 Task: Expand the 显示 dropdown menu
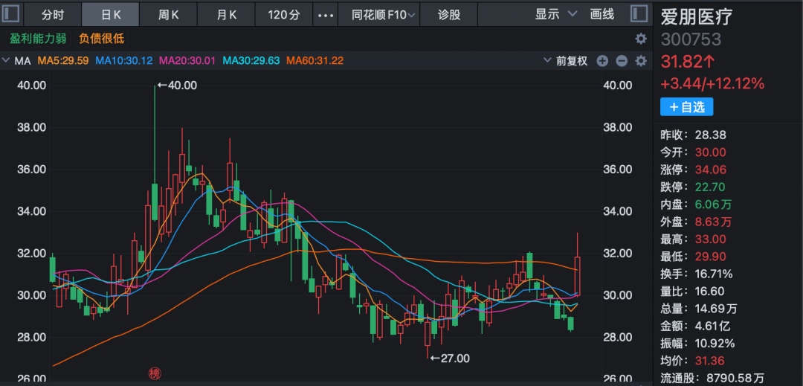[556, 14]
